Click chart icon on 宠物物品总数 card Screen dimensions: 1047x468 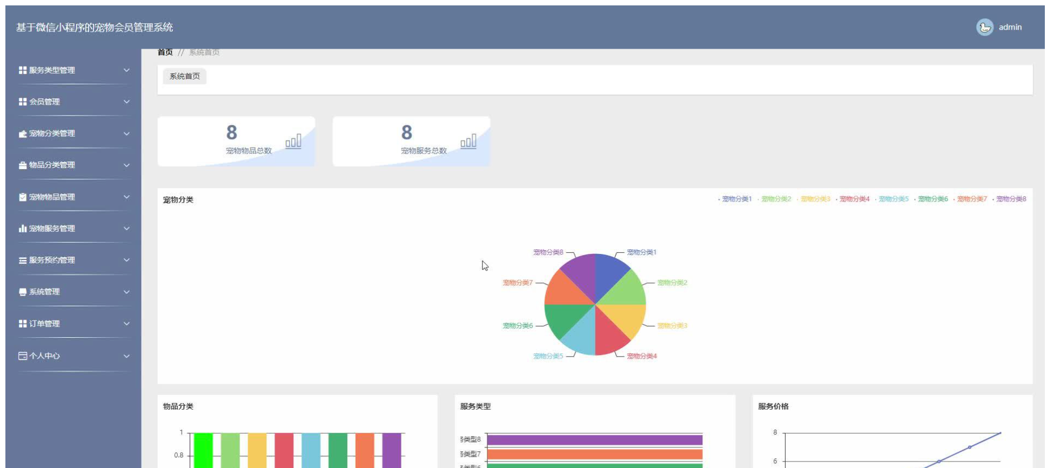coord(293,142)
